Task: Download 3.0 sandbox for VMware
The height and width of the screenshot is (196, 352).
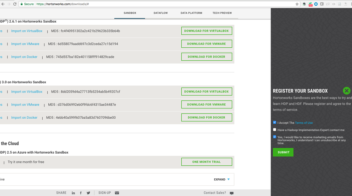Action: [207, 105]
